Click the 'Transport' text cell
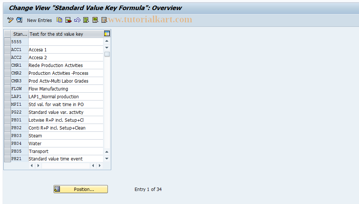Image resolution: width=359 pixels, height=204 pixels. pos(66,151)
